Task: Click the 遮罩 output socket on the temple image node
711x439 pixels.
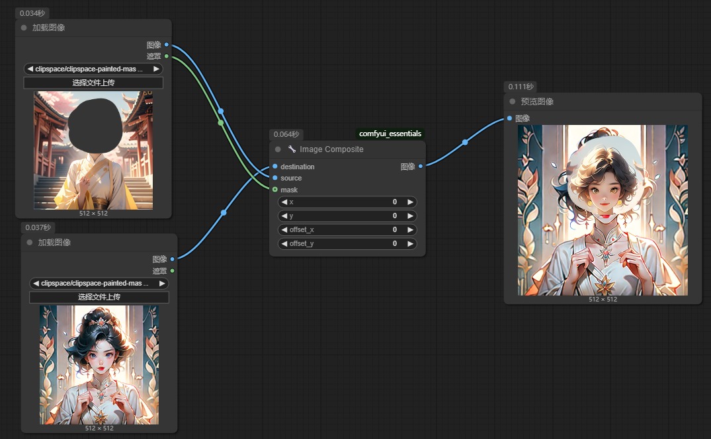Action: tap(167, 56)
